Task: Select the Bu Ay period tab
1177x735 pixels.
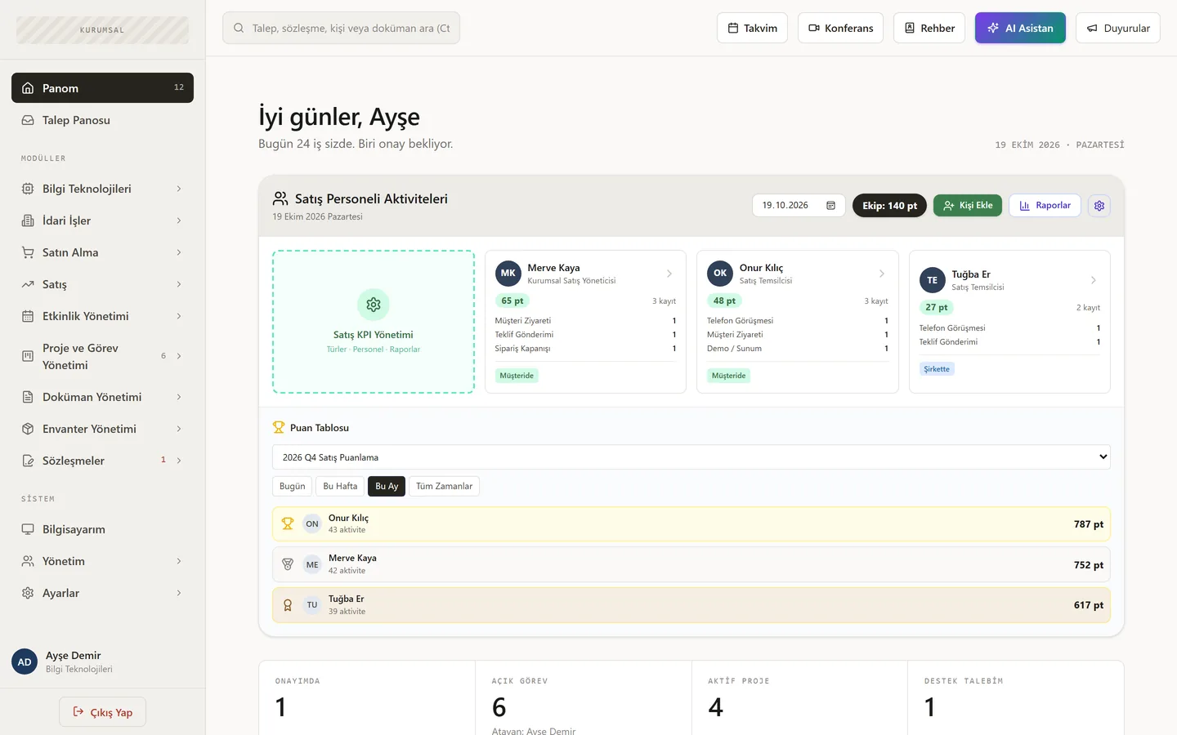Action: click(x=387, y=486)
